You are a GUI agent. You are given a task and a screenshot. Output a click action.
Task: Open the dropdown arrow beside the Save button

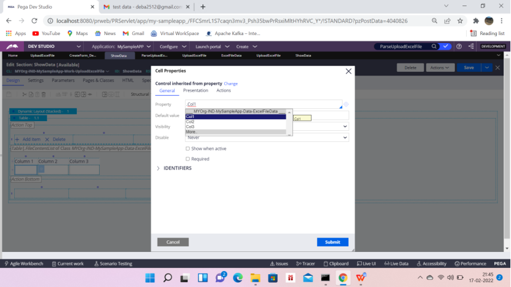click(486, 68)
